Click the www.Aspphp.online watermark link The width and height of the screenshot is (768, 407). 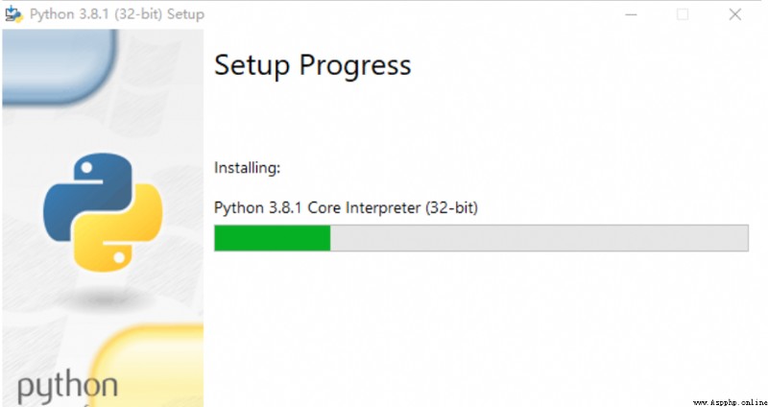[730, 402]
